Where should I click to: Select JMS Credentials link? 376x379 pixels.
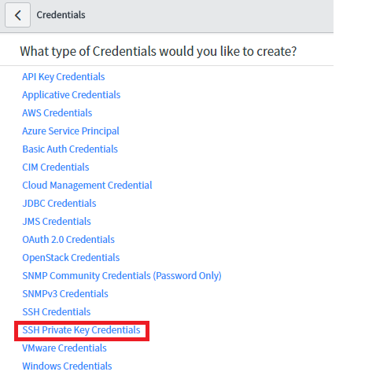click(x=57, y=222)
